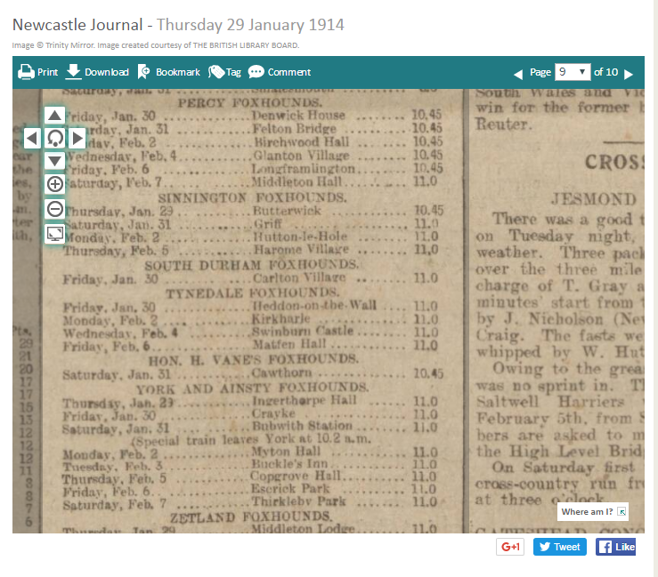
Task: Pan the newspaper image down
Action: tap(55, 161)
